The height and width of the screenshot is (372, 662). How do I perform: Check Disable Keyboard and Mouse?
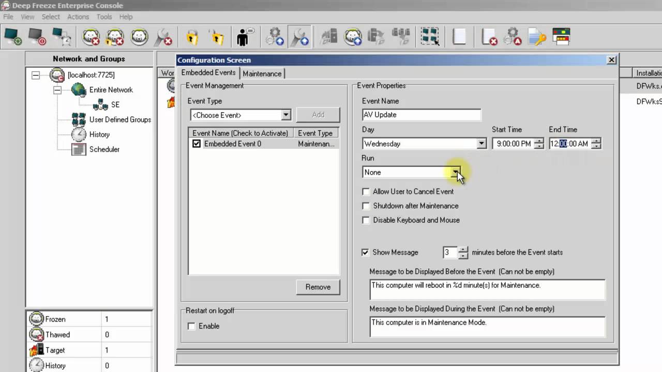[366, 220]
